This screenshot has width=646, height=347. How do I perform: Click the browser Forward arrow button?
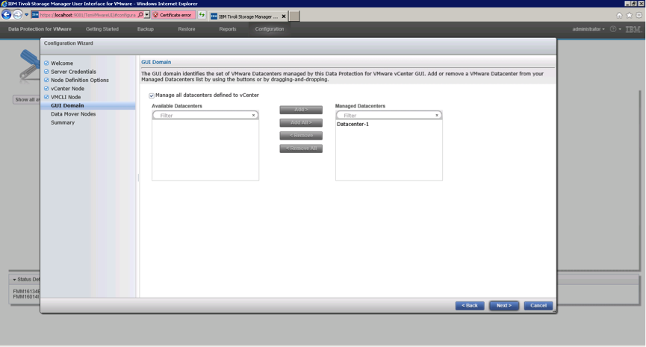point(17,15)
